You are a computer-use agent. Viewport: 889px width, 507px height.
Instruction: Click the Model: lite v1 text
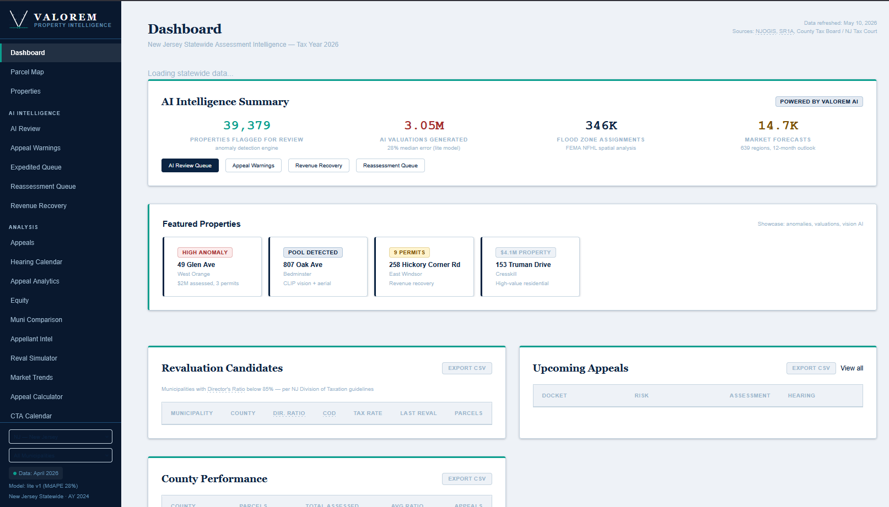[x=44, y=486]
